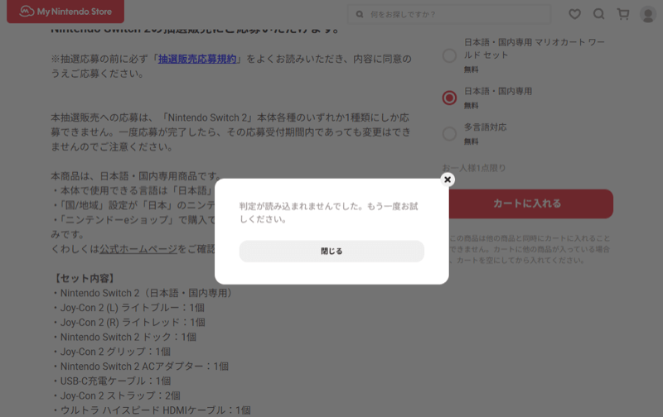Open the 抽選販売応募規約 link
Screen dimensions: 663x417
tap(197, 59)
